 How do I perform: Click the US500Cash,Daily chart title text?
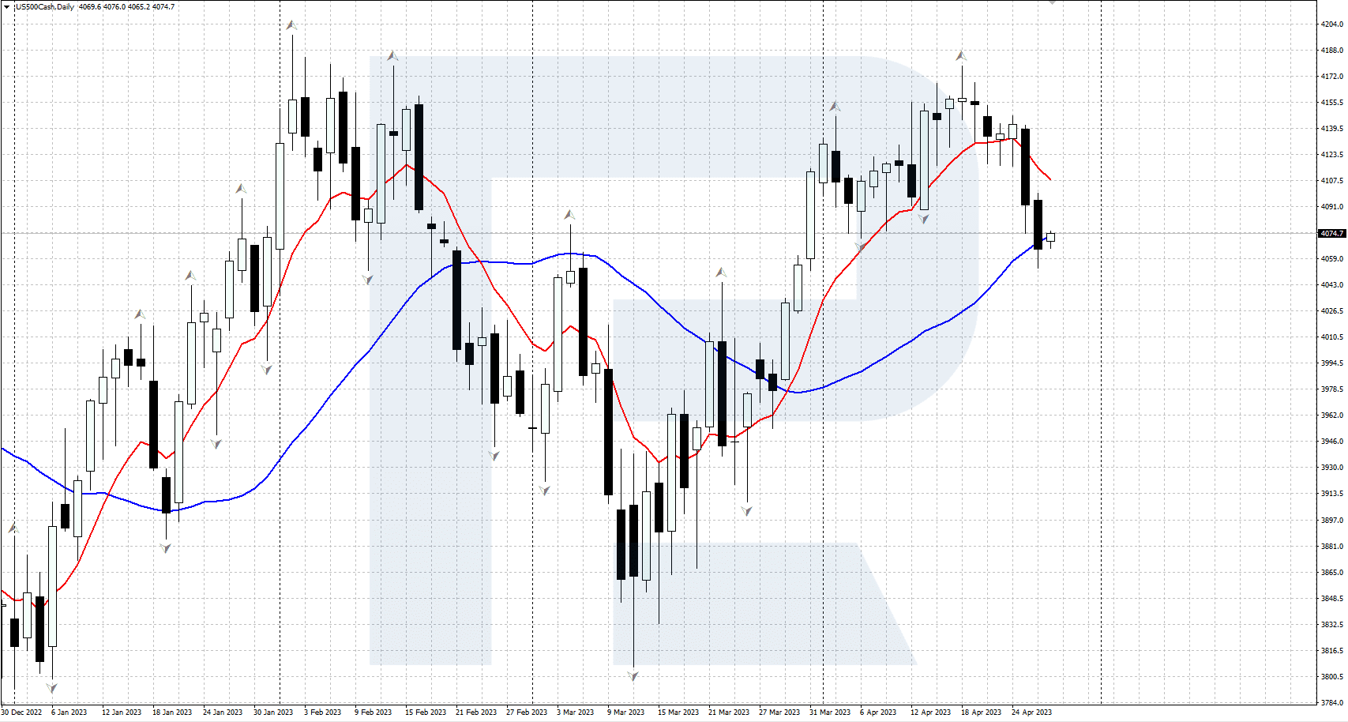[44, 6]
